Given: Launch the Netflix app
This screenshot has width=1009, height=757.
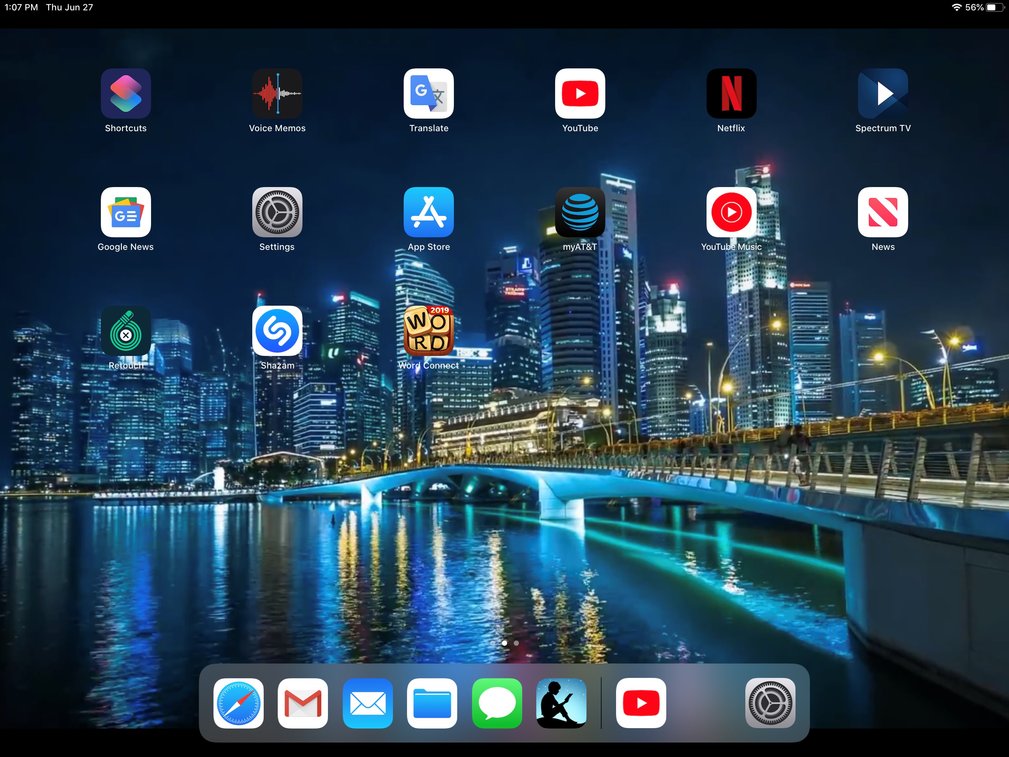Looking at the screenshot, I should point(732,94).
